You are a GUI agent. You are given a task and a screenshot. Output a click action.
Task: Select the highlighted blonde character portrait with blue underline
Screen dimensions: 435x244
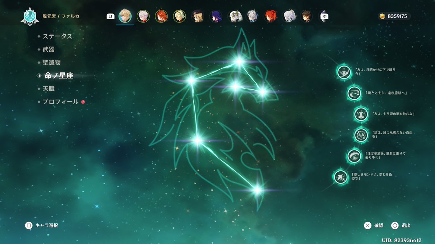pos(125,16)
